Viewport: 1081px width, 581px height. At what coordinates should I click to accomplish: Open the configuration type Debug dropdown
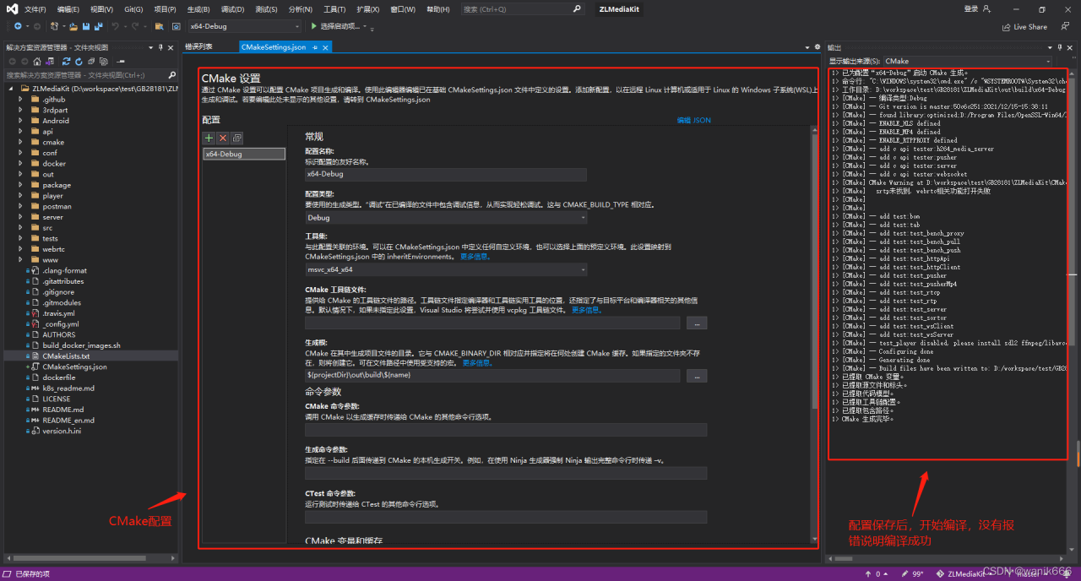[446, 217]
